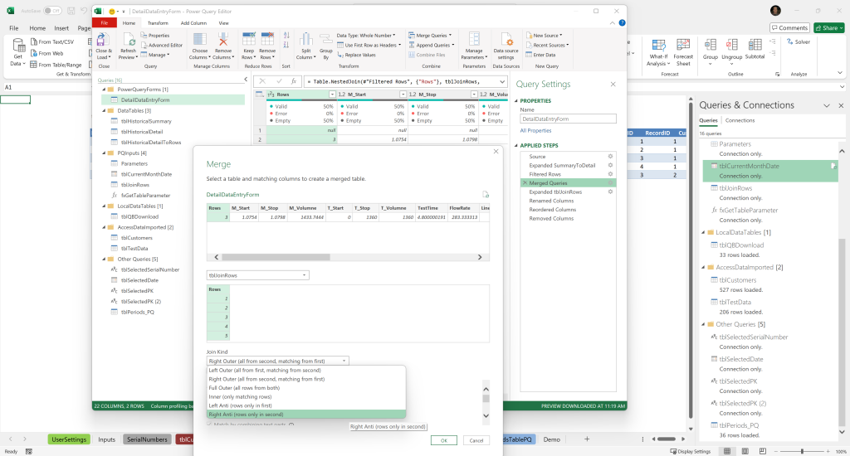Click the Comments button
Screen dimensions: 850x456
tap(789, 27)
